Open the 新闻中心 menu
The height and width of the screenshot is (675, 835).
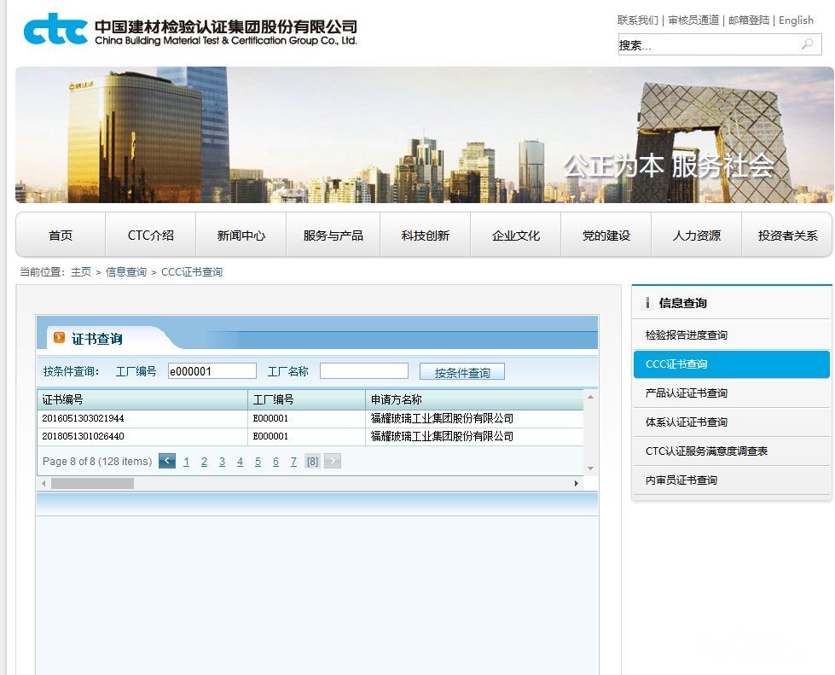point(241,236)
